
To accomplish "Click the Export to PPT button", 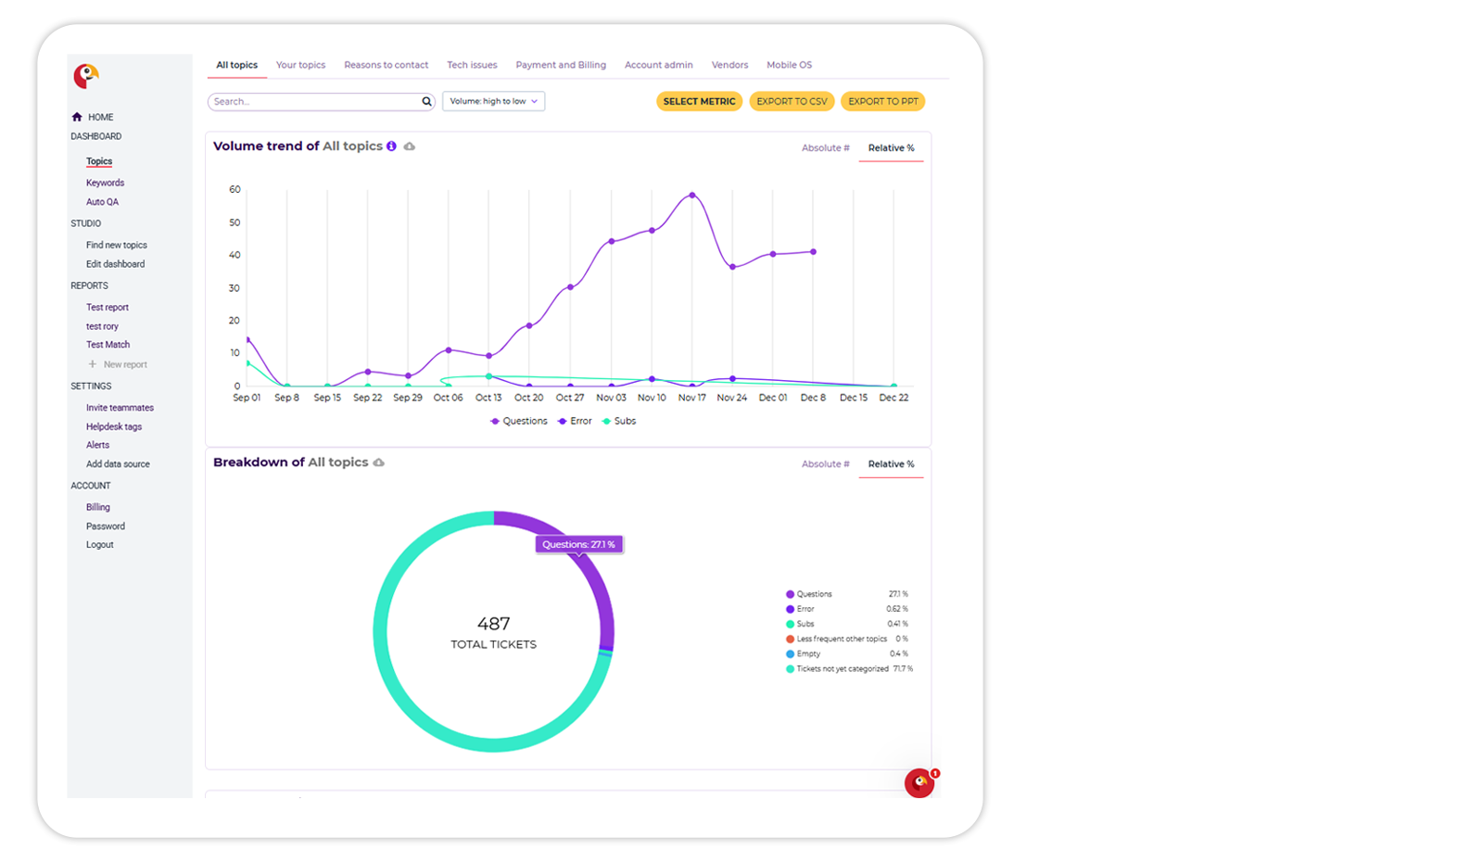I will [x=882, y=101].
